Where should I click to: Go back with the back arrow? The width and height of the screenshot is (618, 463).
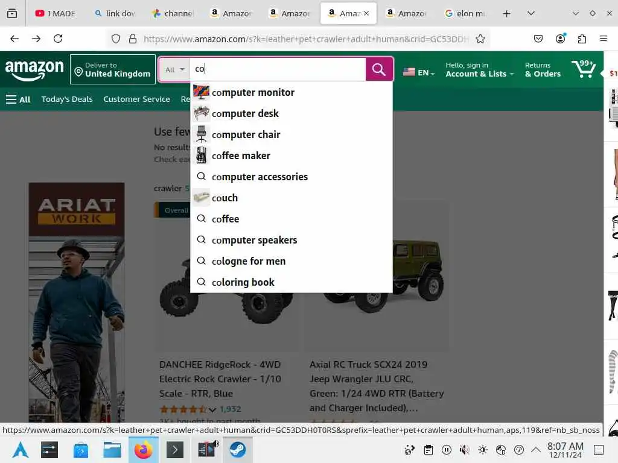point(14,39)
